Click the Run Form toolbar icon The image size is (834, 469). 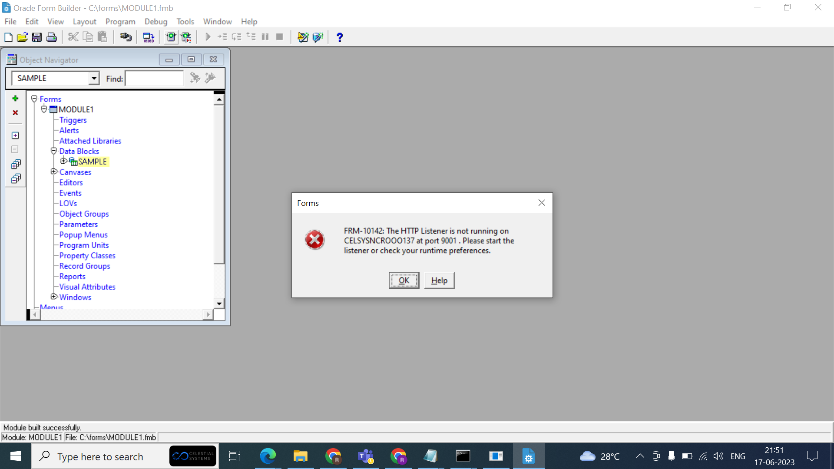pos(171,37)
